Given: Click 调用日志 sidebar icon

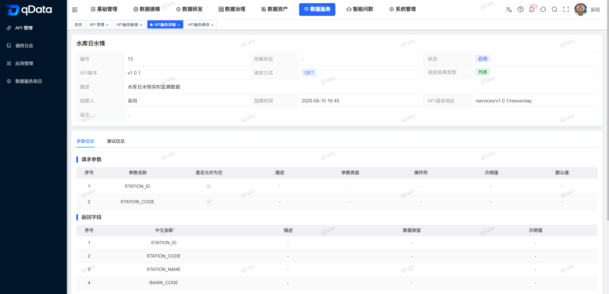Looking at the screenshot, I should coord(9,46).
